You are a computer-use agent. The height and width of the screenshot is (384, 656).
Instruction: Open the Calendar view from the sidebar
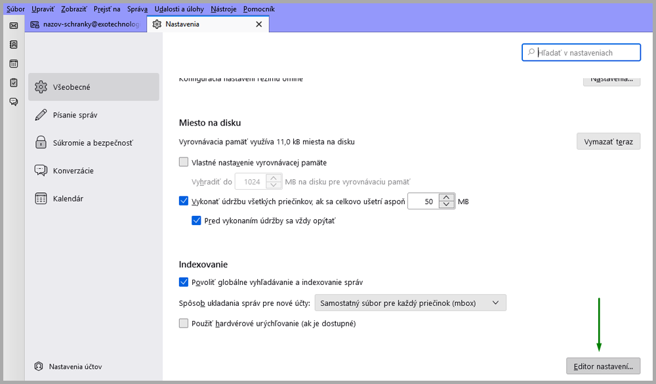click(x=13, y=64)
